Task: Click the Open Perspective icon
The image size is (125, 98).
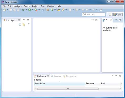Action: click(110, 15)
